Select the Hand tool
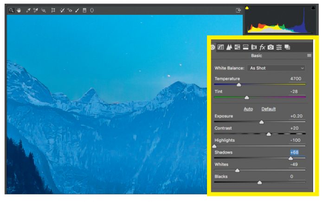 (19, 10)
